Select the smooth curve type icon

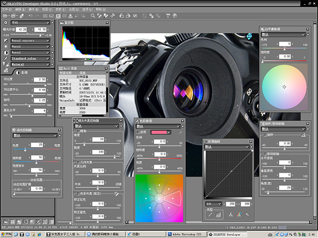click(218, 215)
